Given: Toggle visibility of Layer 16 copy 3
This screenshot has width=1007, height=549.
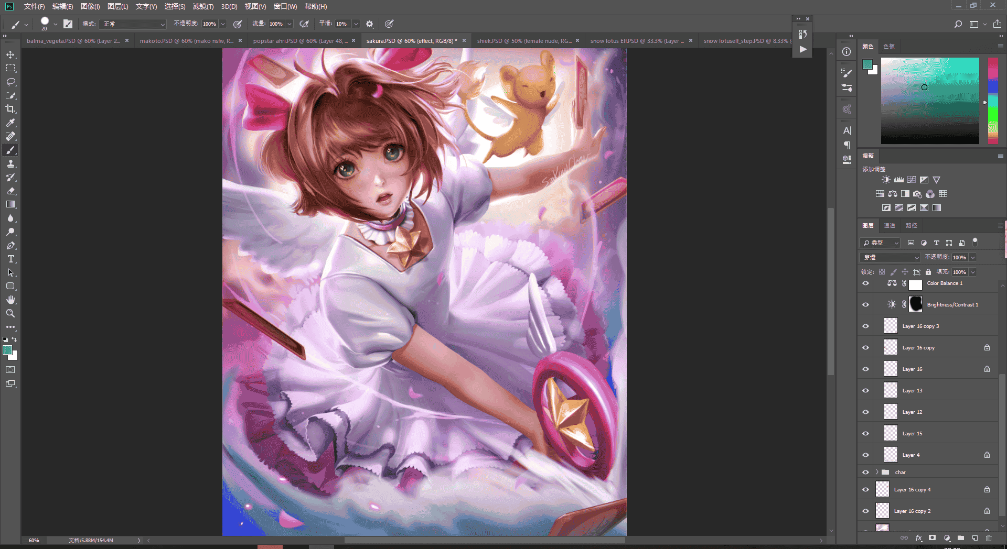Looking at the screenshot, I should tap(865, 326).
